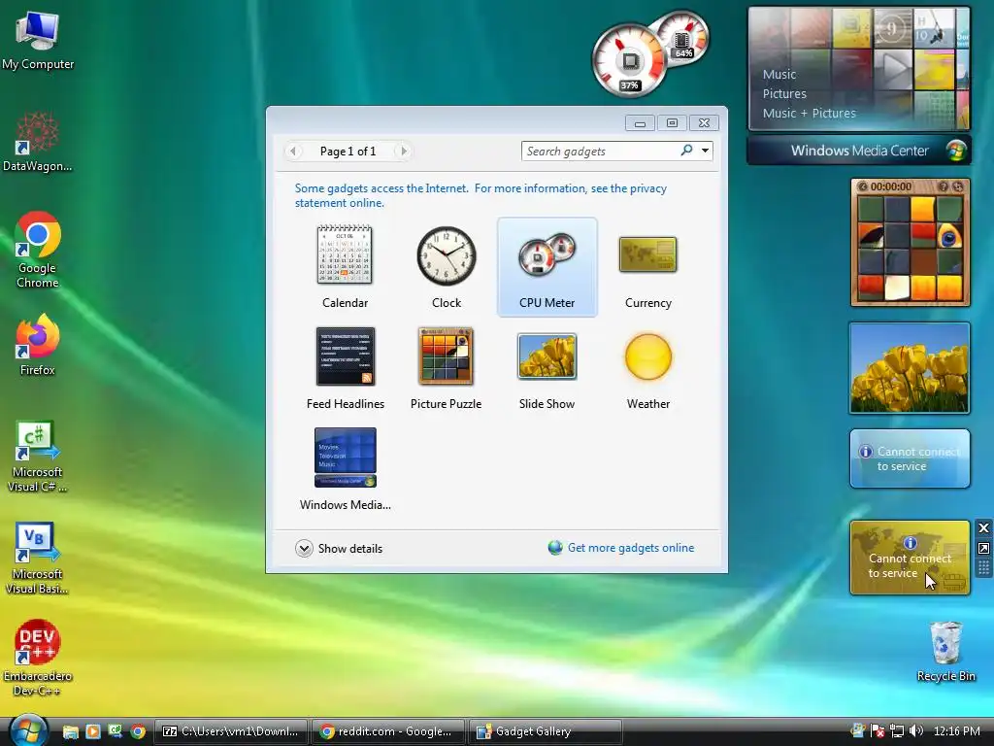The height and width of the screenshot is (746, 994).
Task: Click in the Search gadgets field
Action: pyautogui.click(x=600, y=151)
